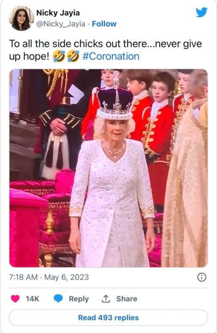The height and width of the screenshot is (333, 217).
Task: Click the heart like icon
Action: 15,299
